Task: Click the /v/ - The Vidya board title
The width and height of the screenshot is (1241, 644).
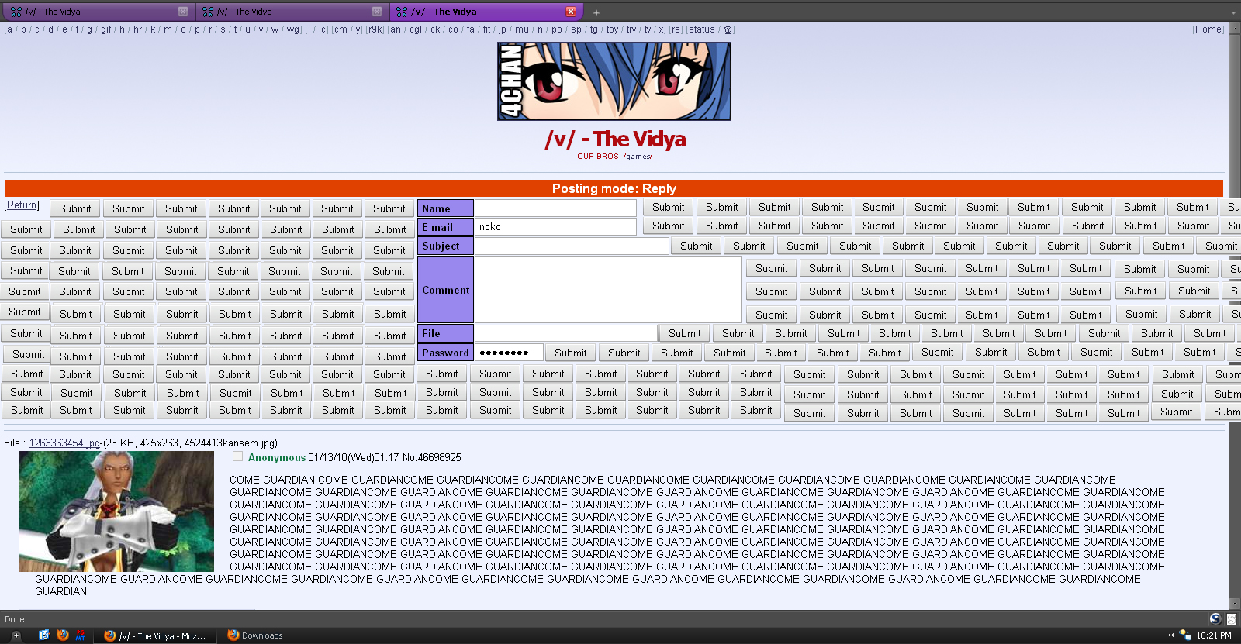Action: pyautogui.click(x=615, y=139)
